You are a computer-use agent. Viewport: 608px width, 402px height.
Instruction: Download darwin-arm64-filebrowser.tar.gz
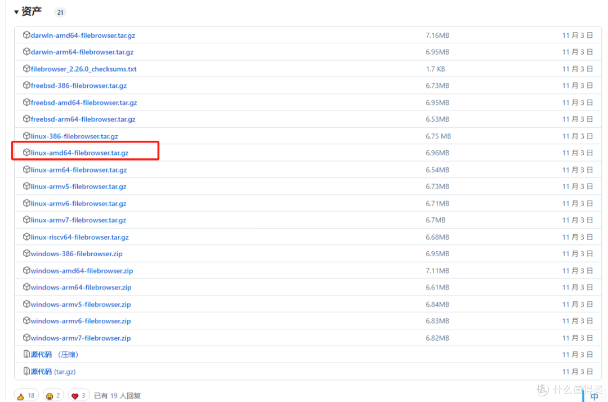pyautogui.click(x=82, y=52)
